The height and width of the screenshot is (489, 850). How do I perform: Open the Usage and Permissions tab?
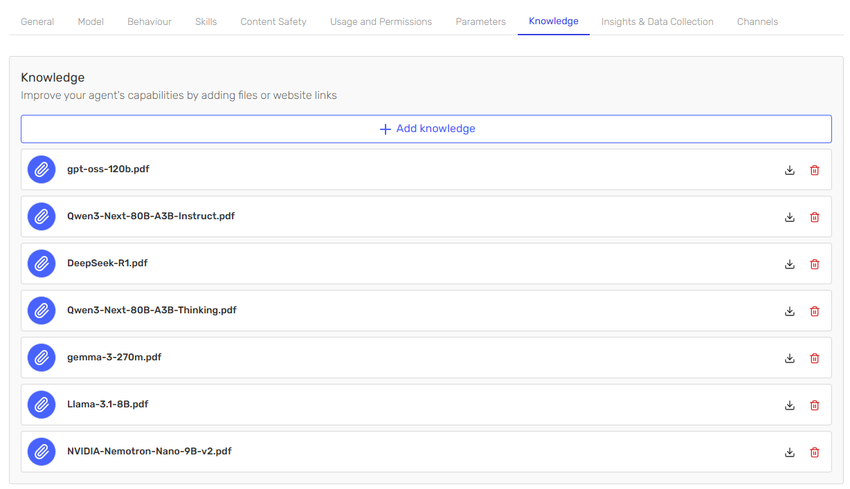(x=381, y=21)
